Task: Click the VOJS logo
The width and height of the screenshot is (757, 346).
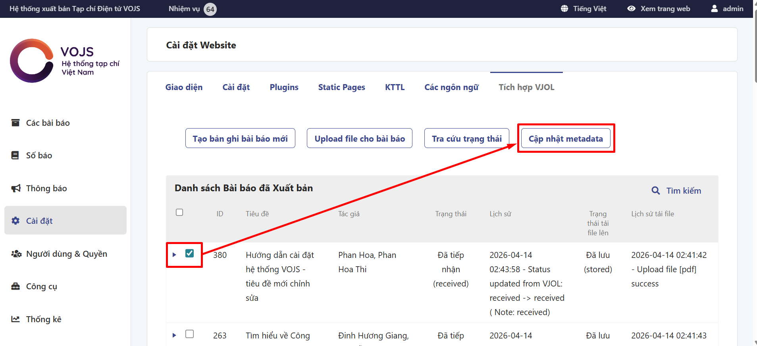Action: 65,61
